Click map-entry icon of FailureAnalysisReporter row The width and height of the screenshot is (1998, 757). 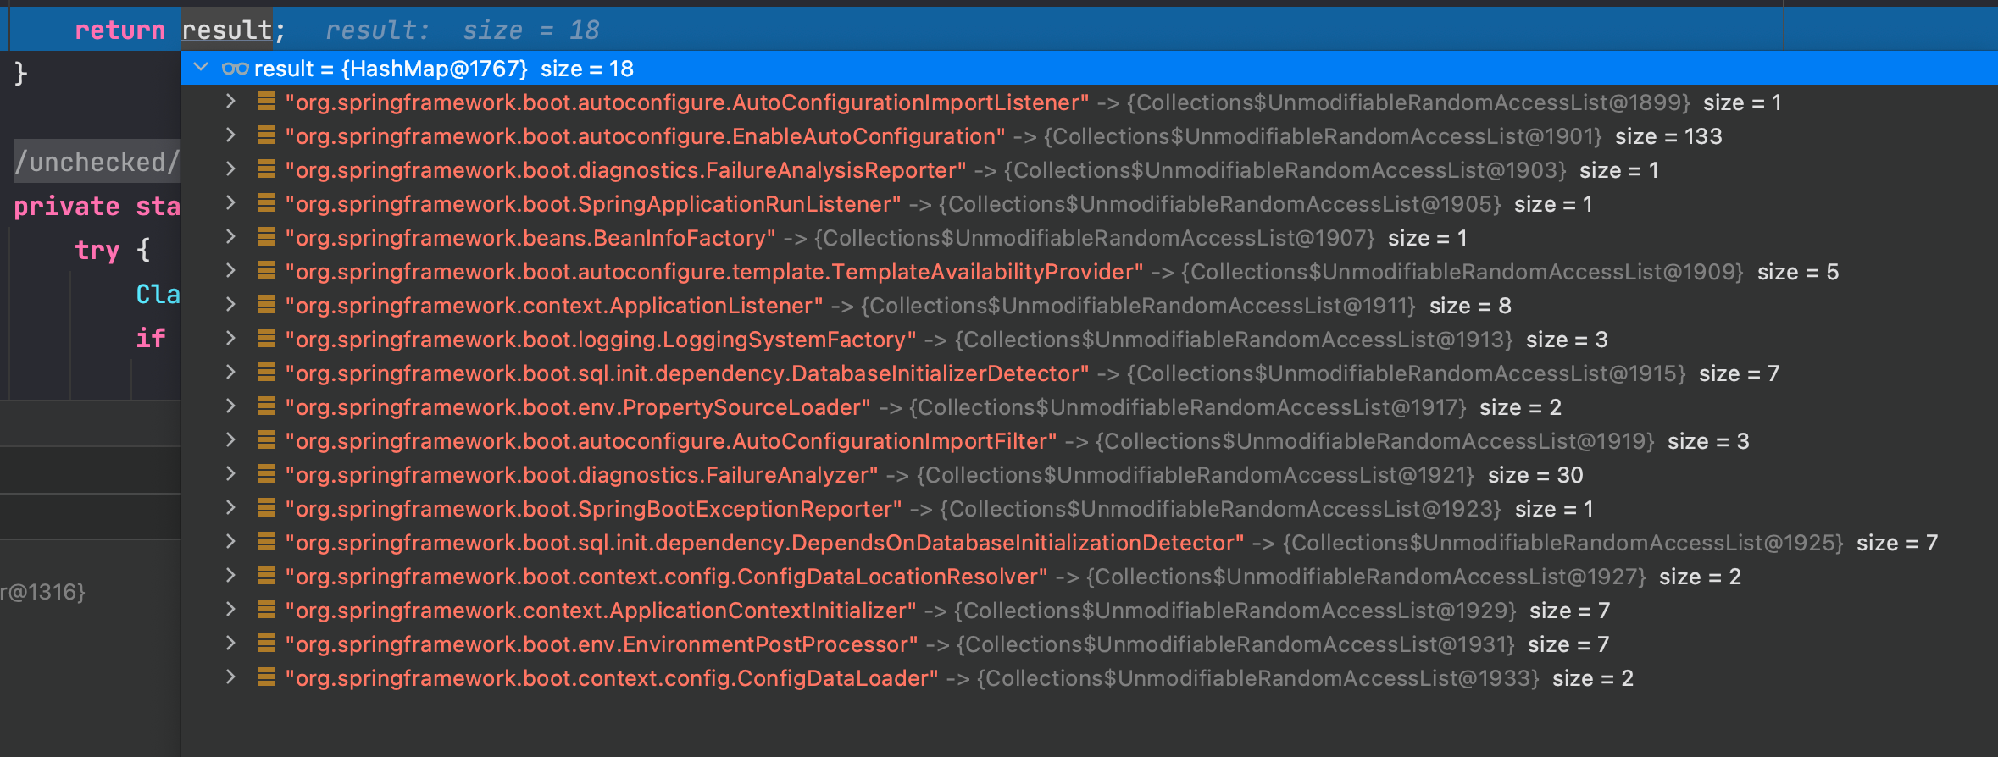tap(266, 169)
